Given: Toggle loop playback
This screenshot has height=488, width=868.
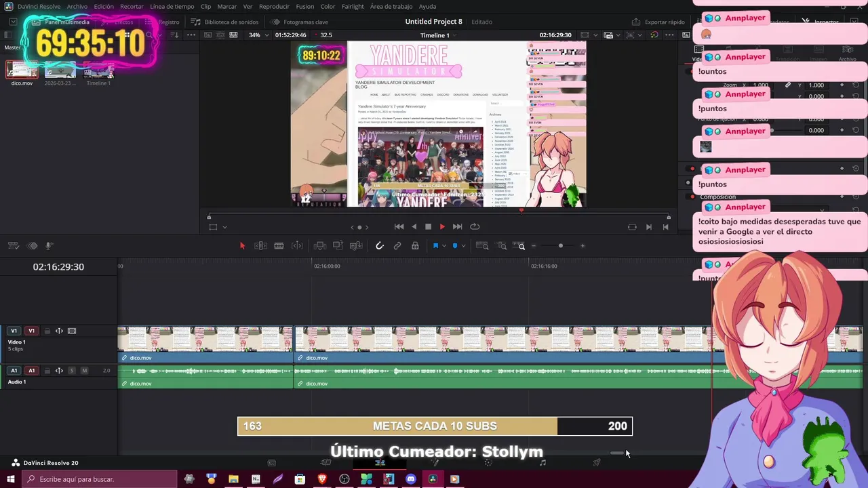Looking at the screenshot, I should 475,226.
